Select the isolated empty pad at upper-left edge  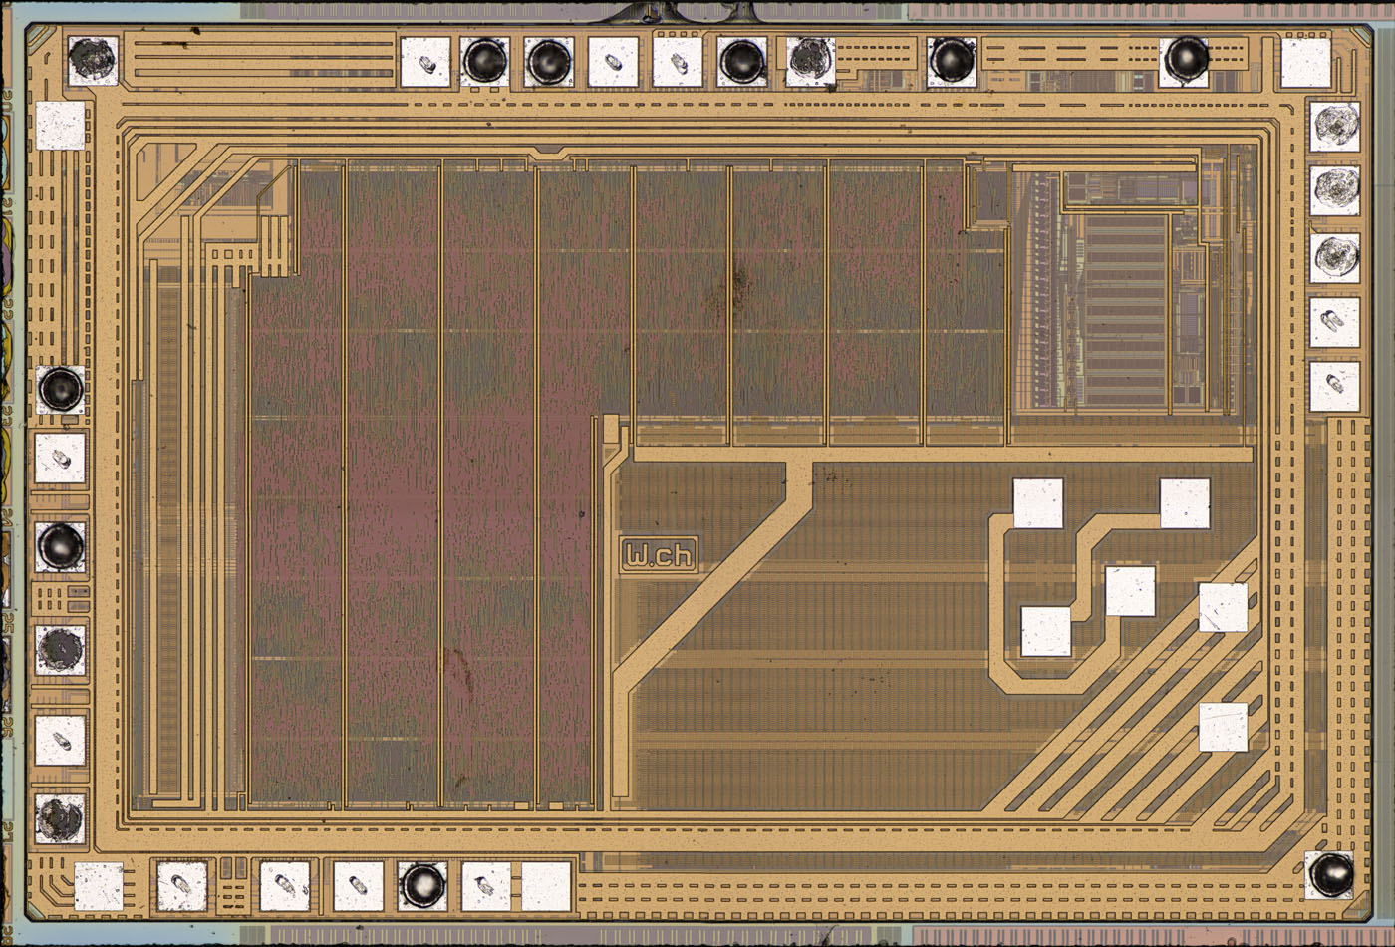point(61,127)
